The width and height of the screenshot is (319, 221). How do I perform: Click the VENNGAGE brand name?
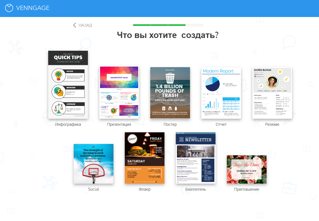click(33, 8)
